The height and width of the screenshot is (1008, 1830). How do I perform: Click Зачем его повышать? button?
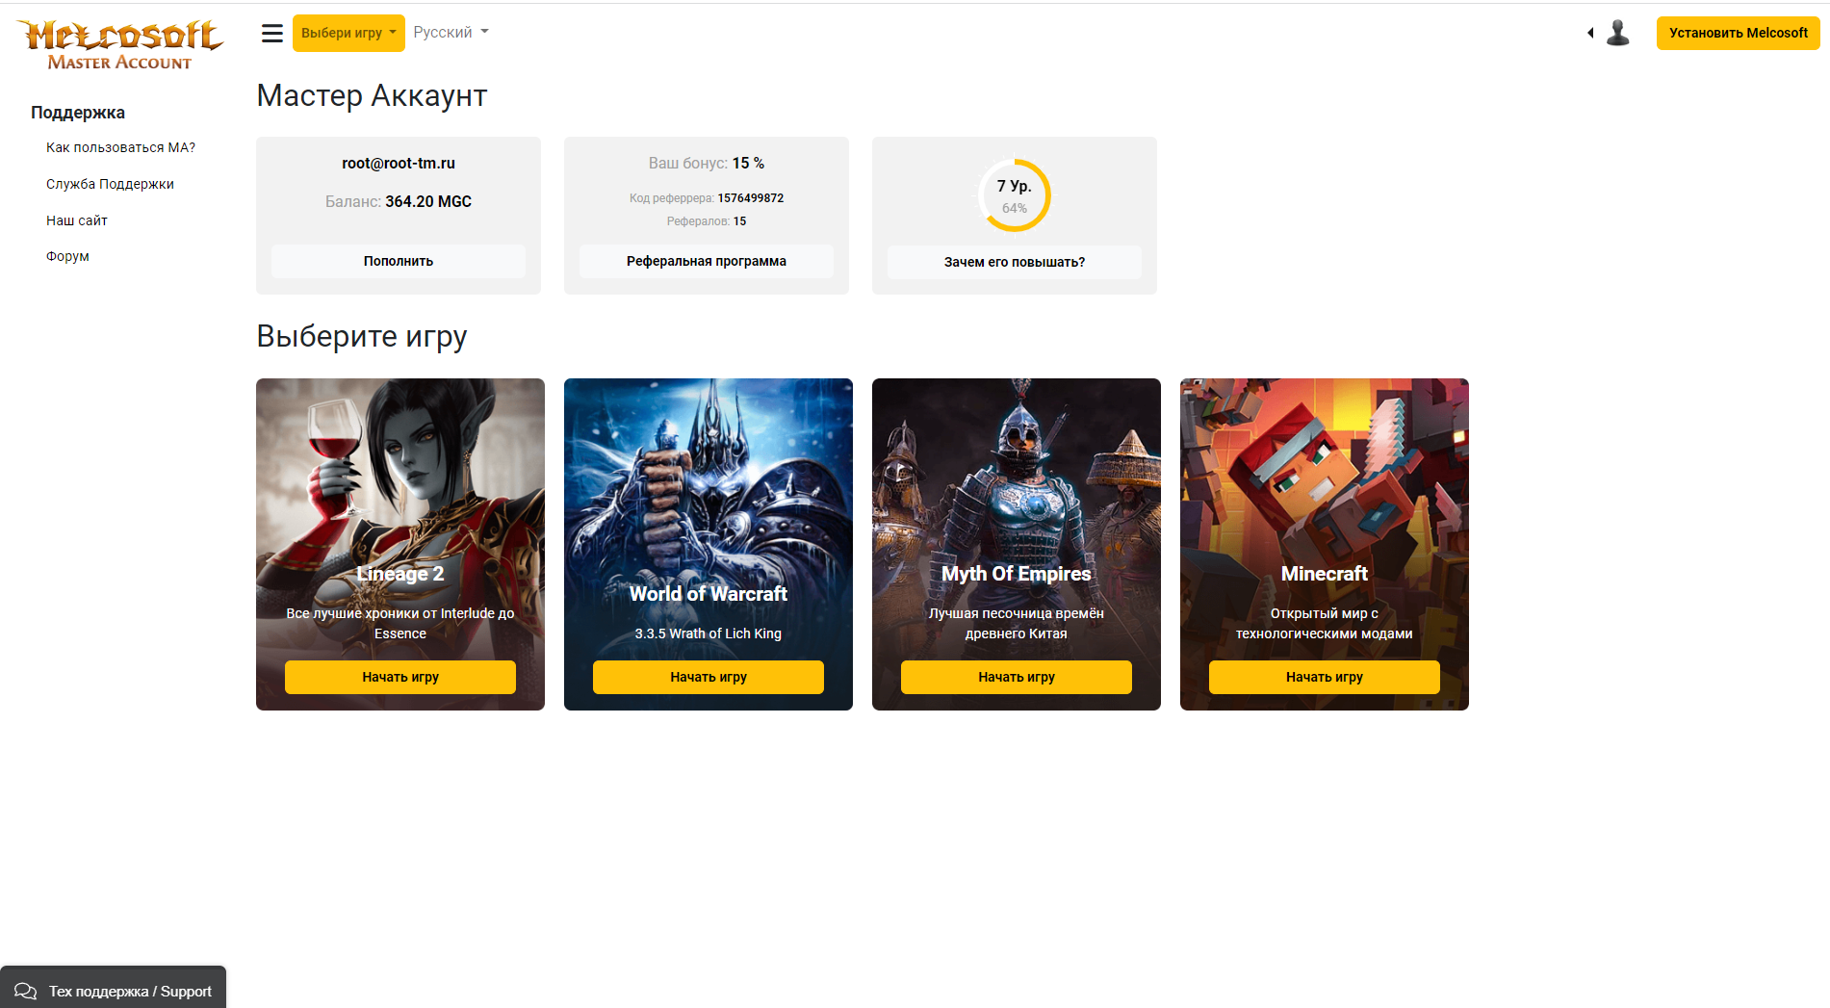pyautogui.click(x=1015, y=262)
